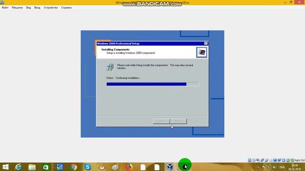Click the disabled Next button in Setup
Screen dimensions: 305x171
click(178, 121)
